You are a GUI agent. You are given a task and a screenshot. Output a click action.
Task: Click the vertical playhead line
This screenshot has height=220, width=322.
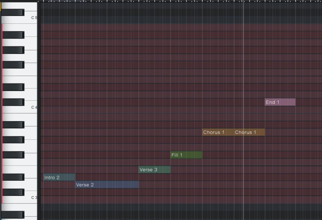click(x=244, y=78)
